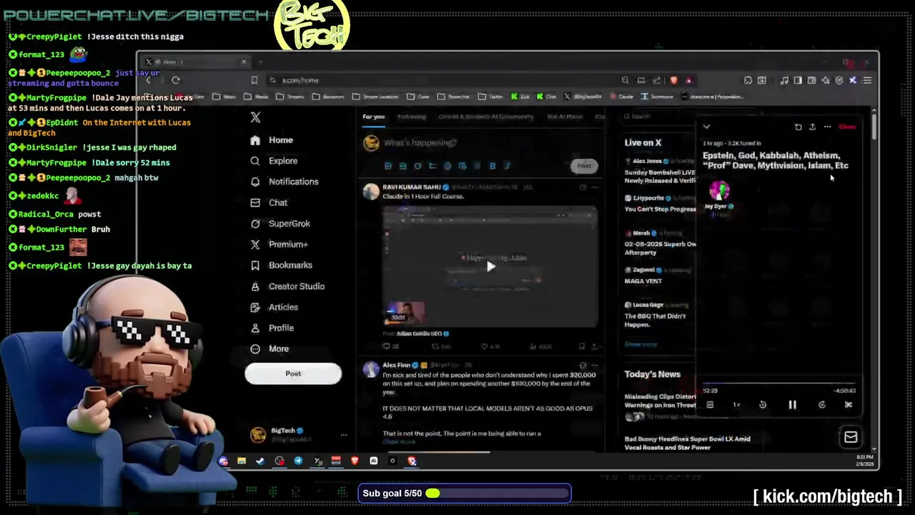
Task: Open Premium+ in the X sidebar
Action: point(280,244)
